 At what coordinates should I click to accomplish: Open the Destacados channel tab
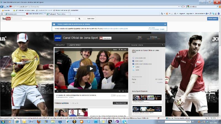click(x=60, y=45)
